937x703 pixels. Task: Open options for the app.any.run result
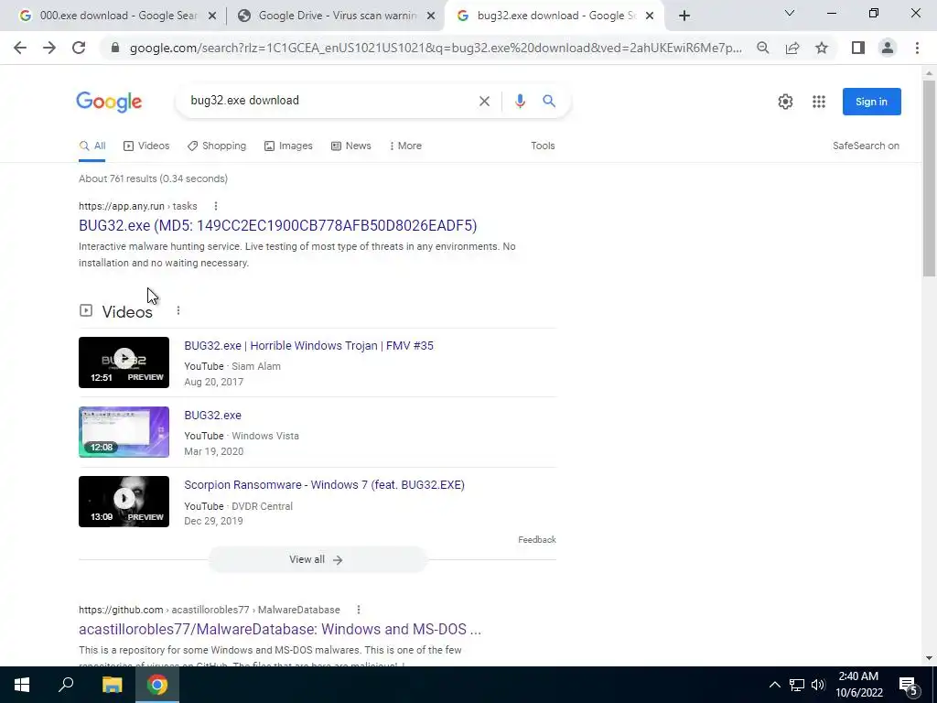click(216, 206)
